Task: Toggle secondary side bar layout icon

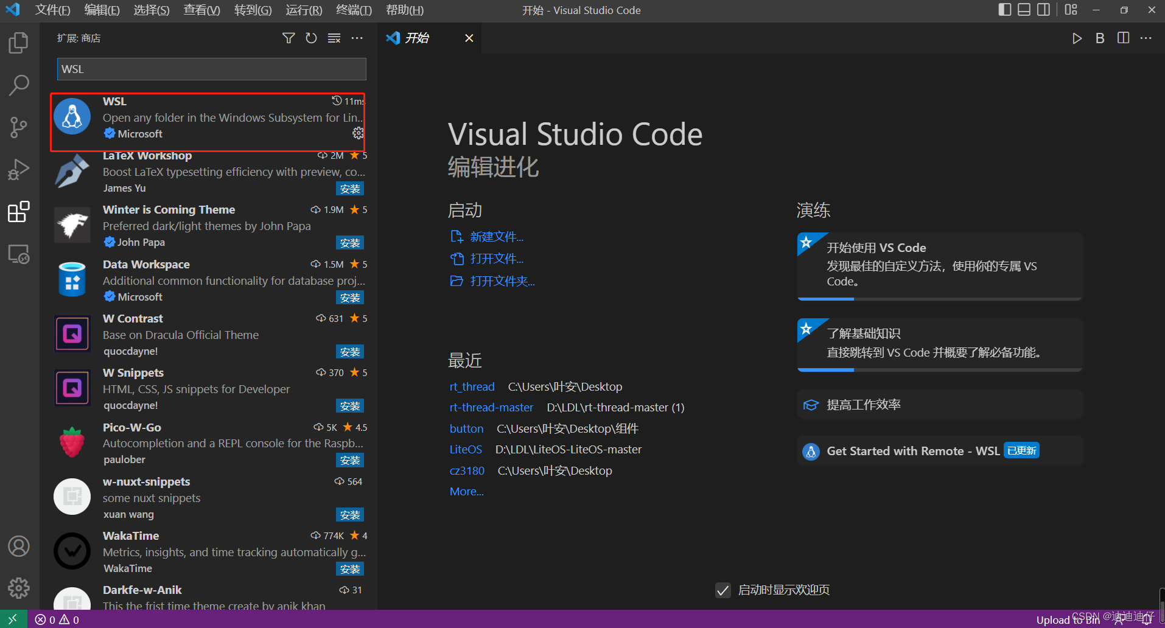Action: [1044, 10]
